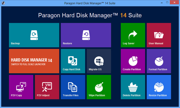
Task: Launch the Restore disk tool
Action: (86, 35)
